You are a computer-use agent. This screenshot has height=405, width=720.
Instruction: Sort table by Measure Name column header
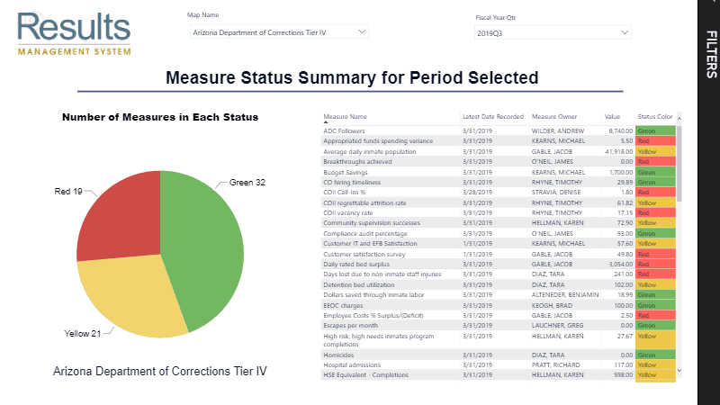[345, 117]
